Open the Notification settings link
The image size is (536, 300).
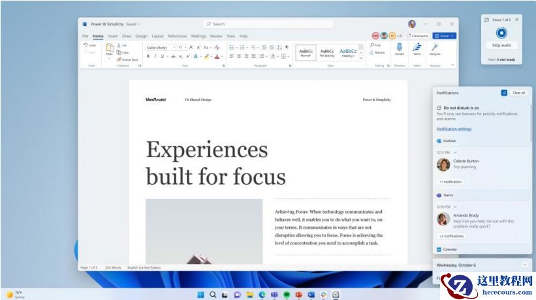point(454,128)
